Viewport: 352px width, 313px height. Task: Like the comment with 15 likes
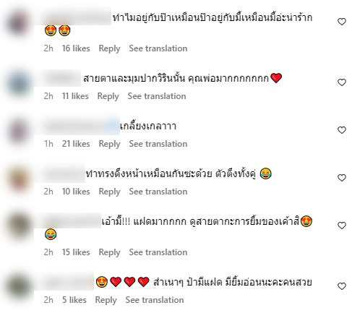[341, 226]
